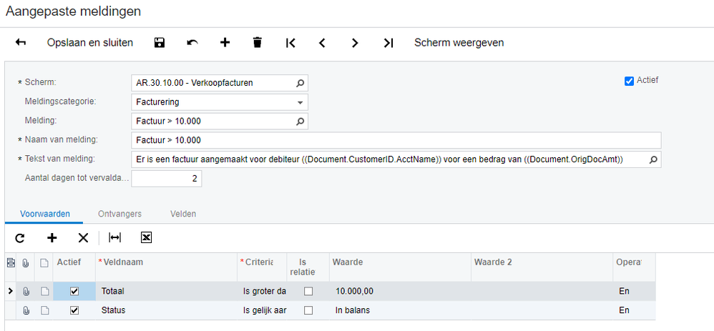Switch to the Velden tab
Viewport: 714px width, 331px height.
pos(183,214)
